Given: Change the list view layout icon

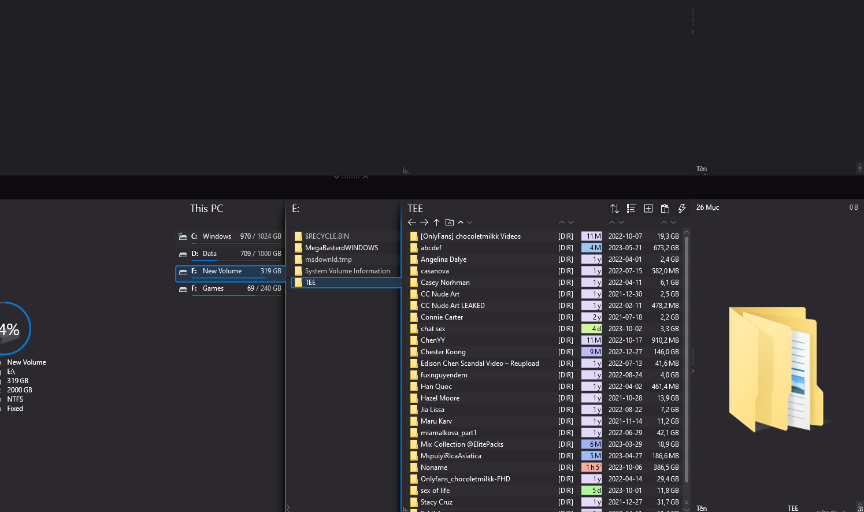Looking at the screenshot, I should pyautogui.click(x=631, y=209).
